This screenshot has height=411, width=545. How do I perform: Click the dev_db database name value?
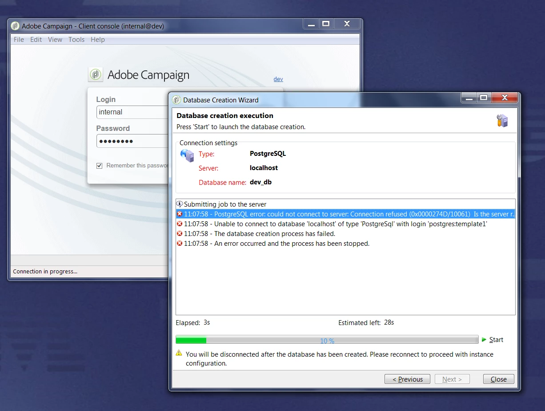click(260, 182)
